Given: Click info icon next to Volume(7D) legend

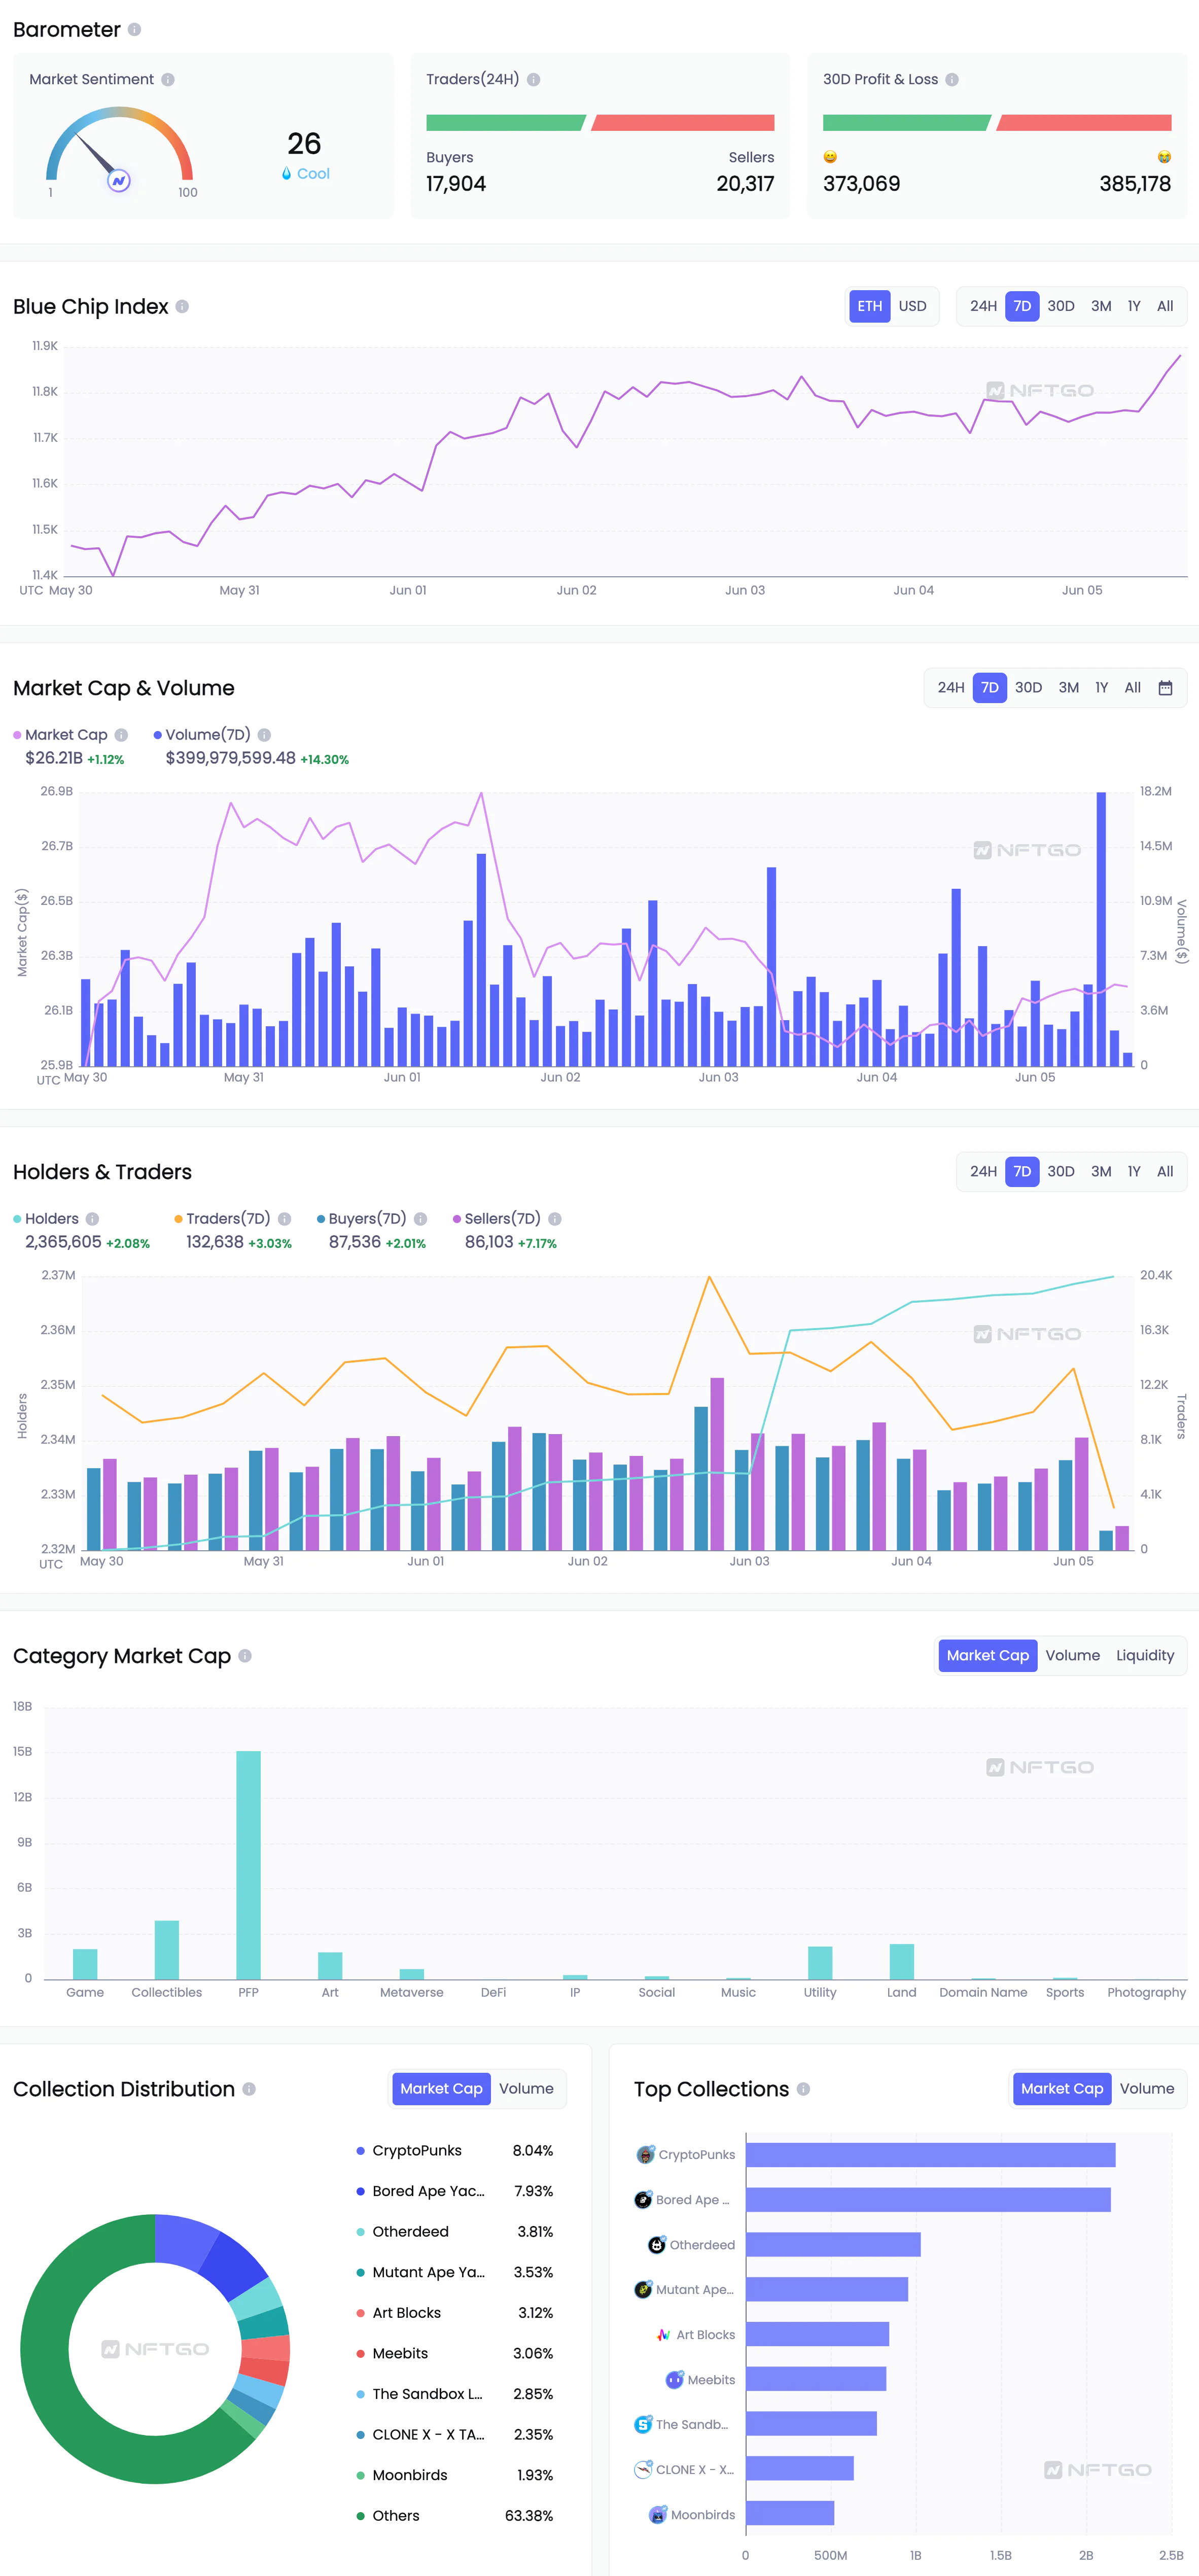Looking at the screenshot, I should tap(264, 735).
